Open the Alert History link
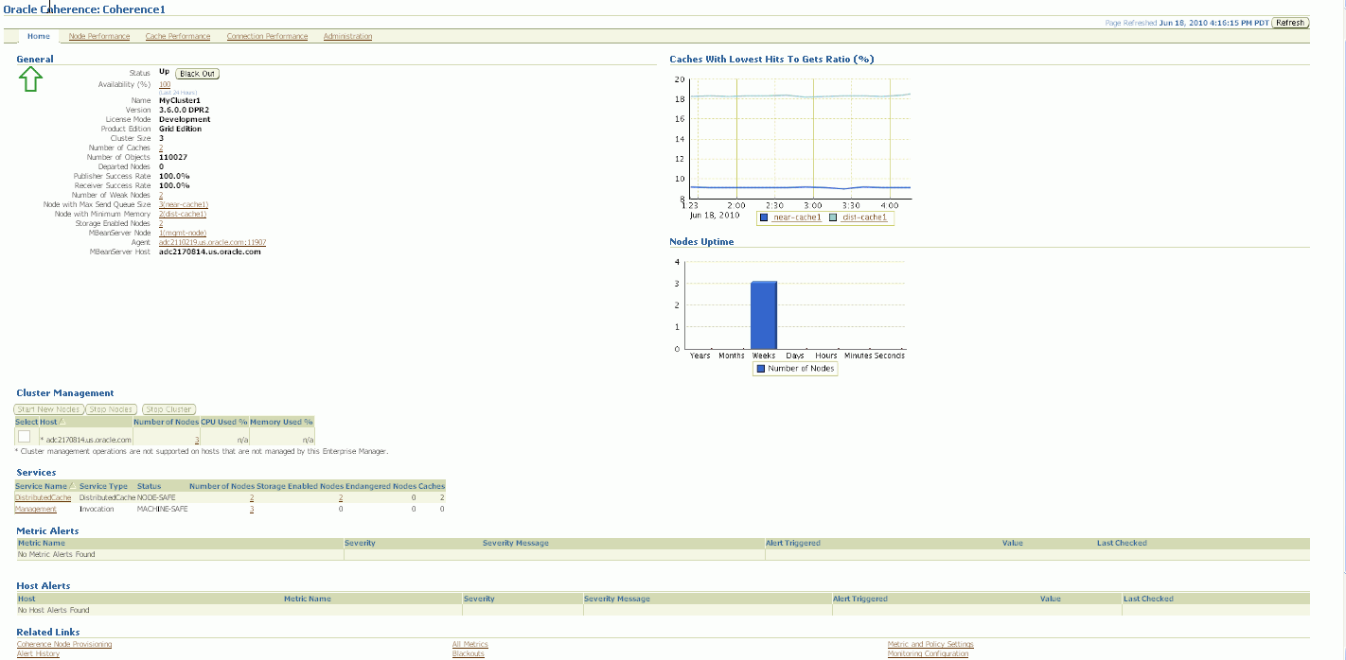This screenshot has width=1346, height=660. [38, 654]
